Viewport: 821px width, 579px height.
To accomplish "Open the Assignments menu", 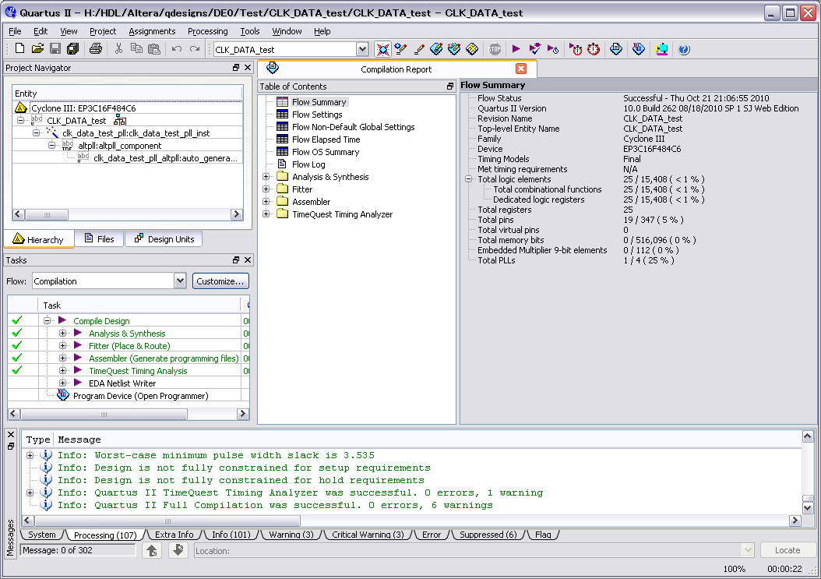I will pyautogui.click(x=152, y=31).
